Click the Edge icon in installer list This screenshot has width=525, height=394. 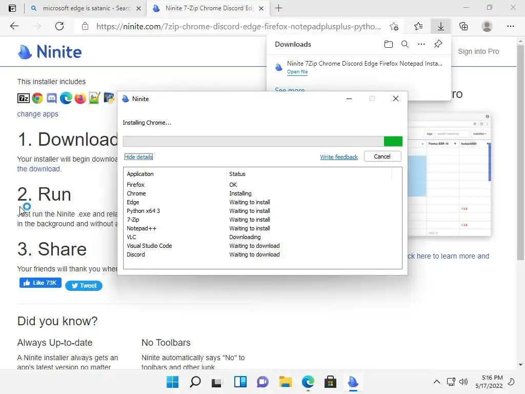(66, 98)
